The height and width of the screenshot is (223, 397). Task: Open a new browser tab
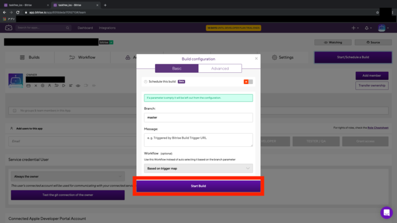click(x=105, y=5)
